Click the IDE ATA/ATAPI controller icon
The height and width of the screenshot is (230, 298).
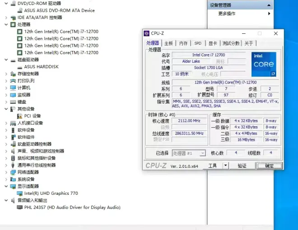click(x=13, y=18)
